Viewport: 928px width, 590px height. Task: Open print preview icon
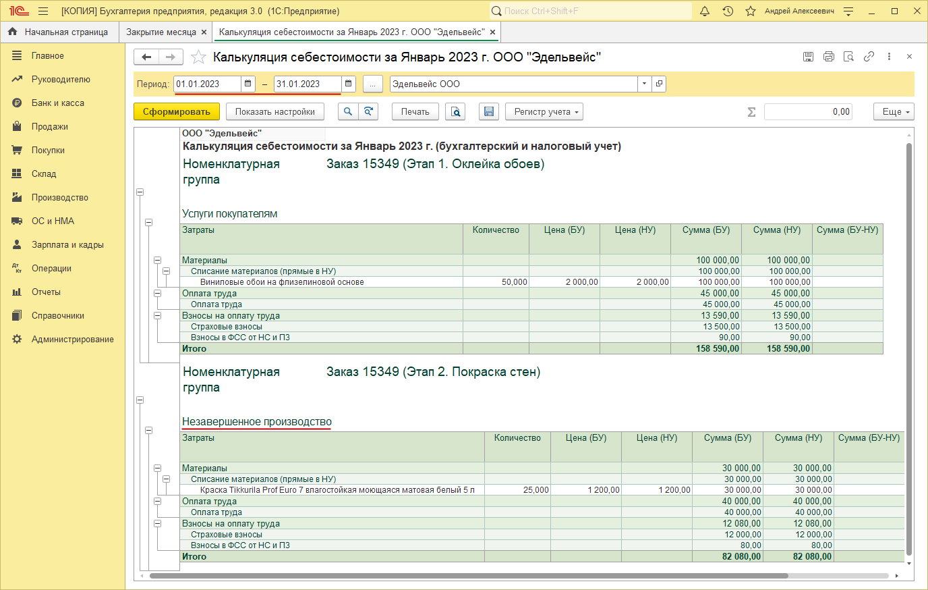(456, 111)
